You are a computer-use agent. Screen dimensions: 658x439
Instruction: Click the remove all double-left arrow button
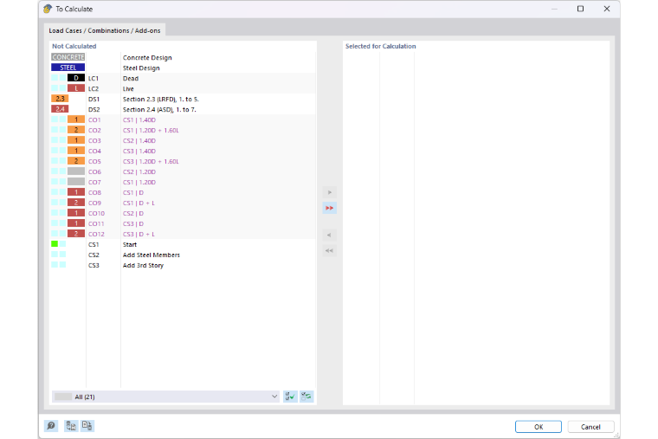click(329, 250)
